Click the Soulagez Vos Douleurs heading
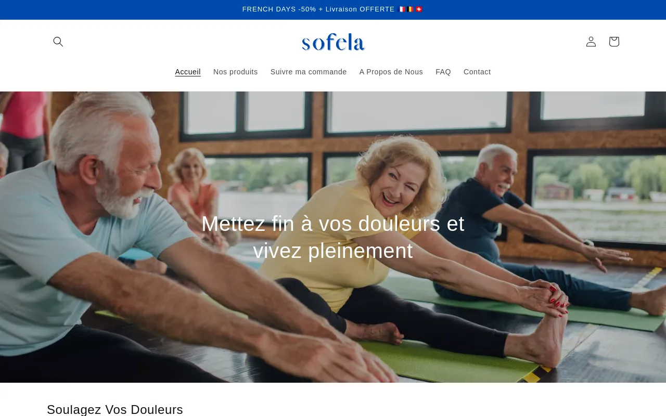 click(115, 409)
